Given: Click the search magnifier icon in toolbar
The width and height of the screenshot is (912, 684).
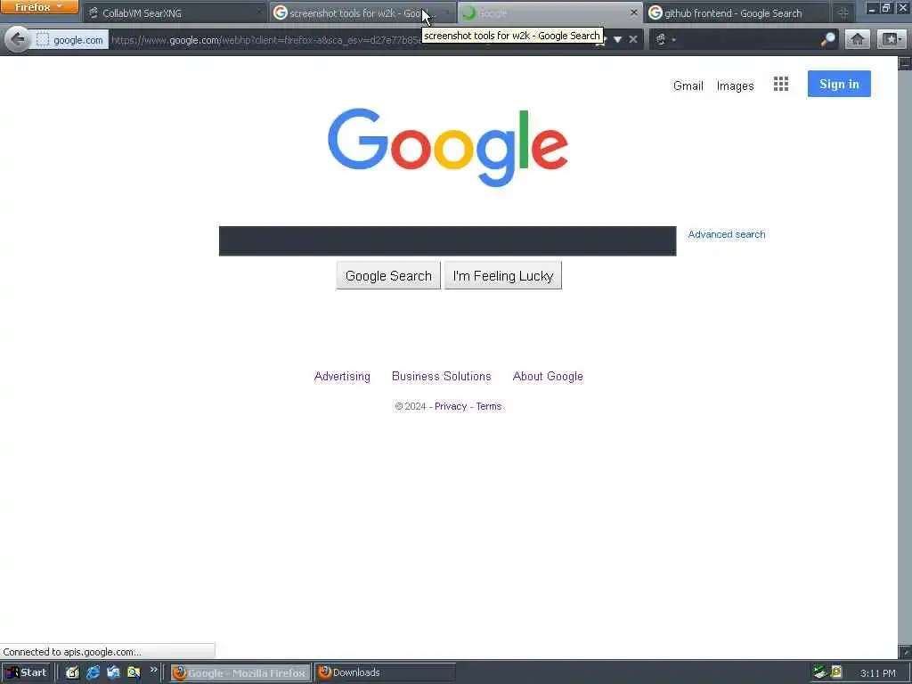Looking at the screenshot, I should pyautogui.click(x=827, y=39).
